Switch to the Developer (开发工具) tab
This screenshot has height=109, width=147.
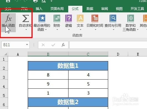pos(137,9)
